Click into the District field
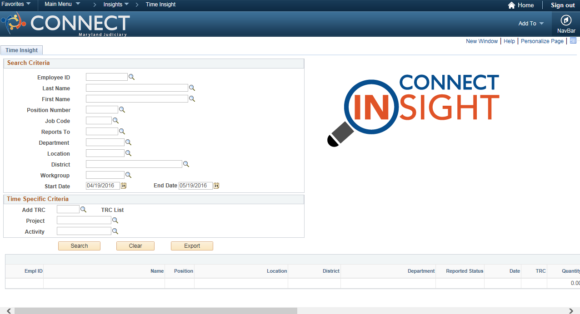Image resolution: width=580 pixels, height=314 pixels. (x=134, y=164)
